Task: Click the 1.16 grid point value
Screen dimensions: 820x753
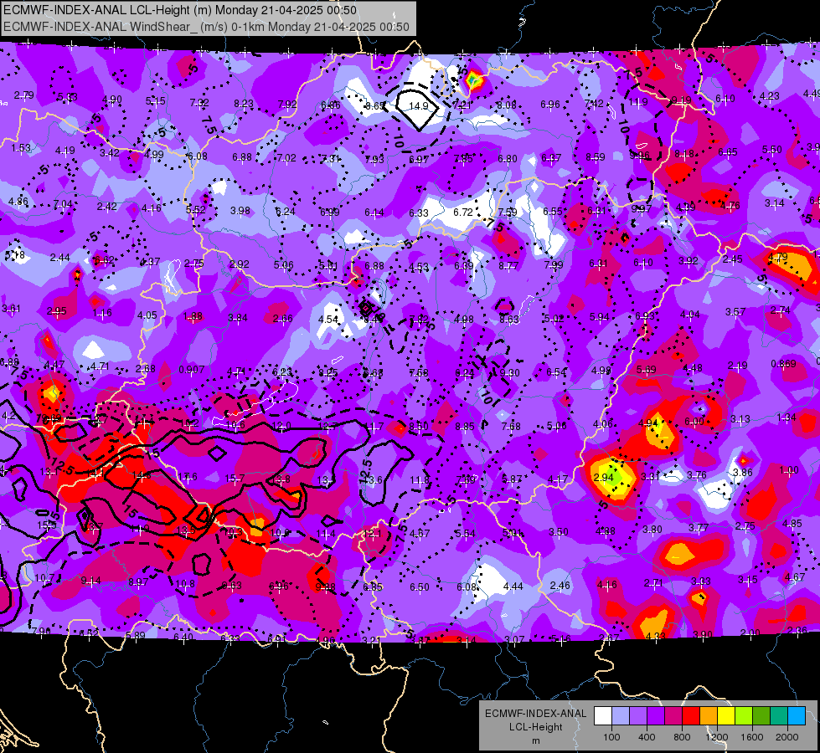Action: click(x=102, y=313)
